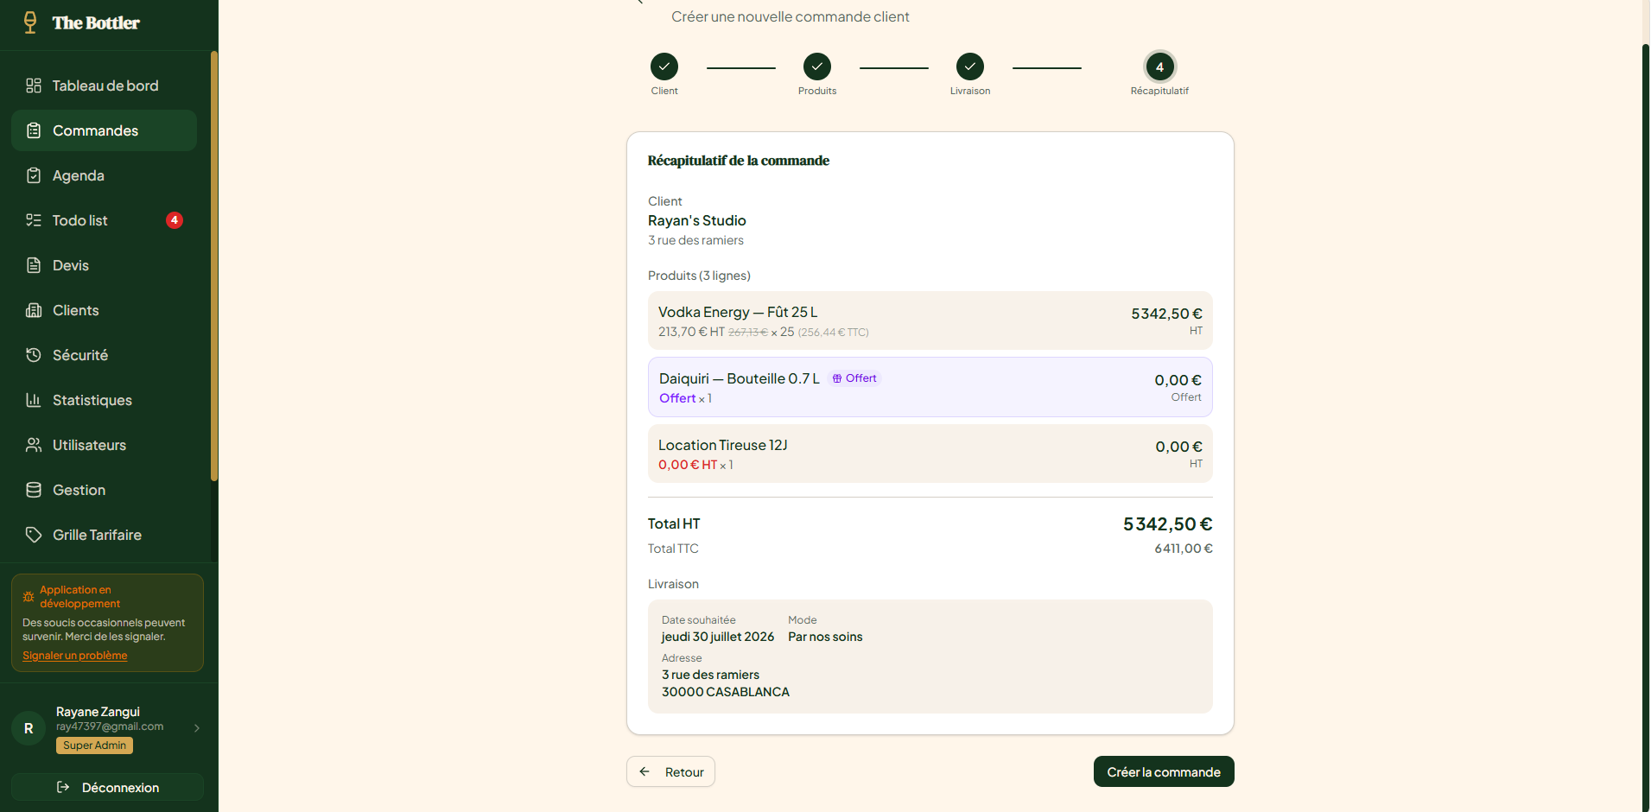Click the Super Admin badge
The height and width of the screenshot is (812, 1651).
coord(94,745)
